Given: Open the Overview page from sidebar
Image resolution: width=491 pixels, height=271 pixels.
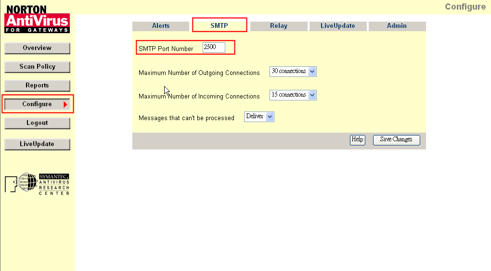Looking at the screenshot, I should (x=37, y=48).
